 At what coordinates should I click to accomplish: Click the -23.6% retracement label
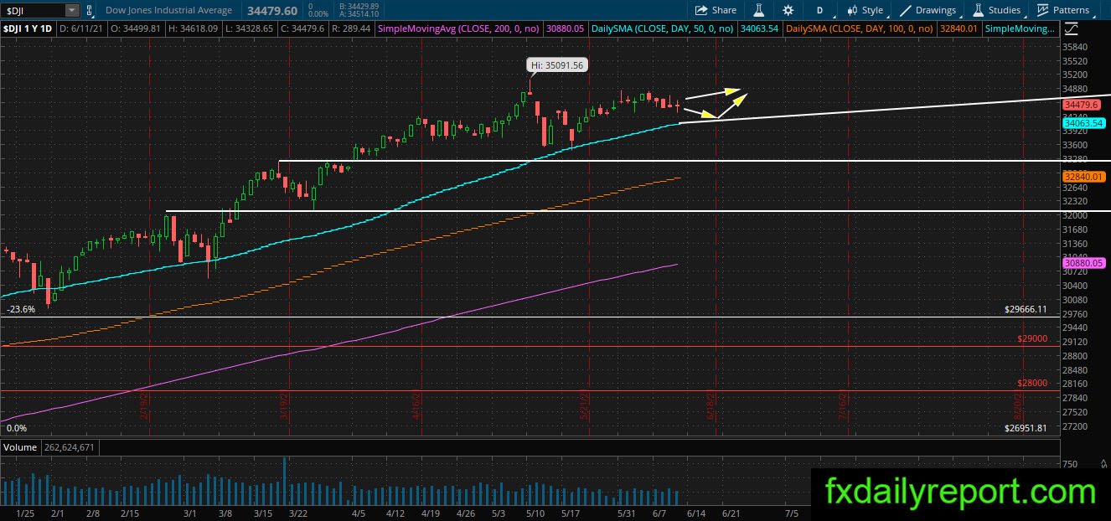pos(21,309)
